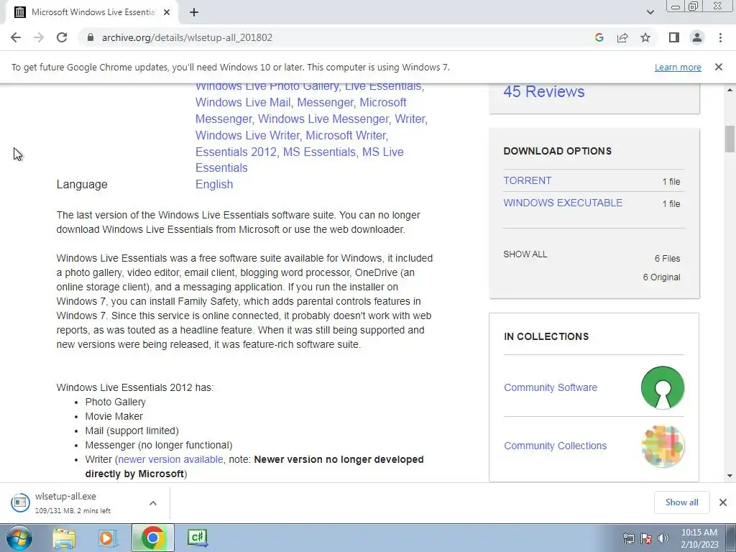Click Show all downloads button
This screenshot has height=552, width=736.
coord(681,502)
